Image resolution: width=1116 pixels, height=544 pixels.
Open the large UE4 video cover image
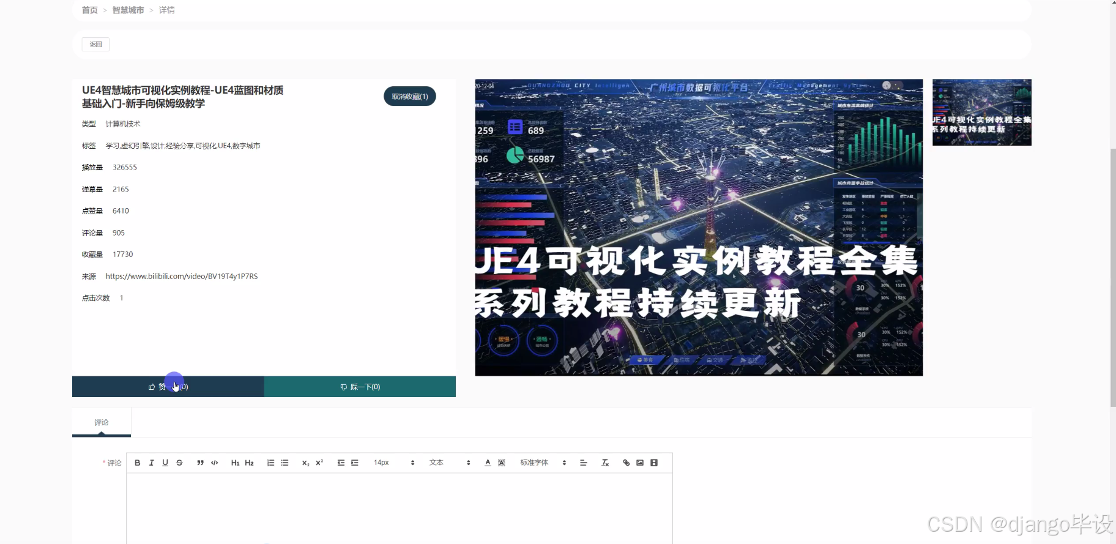pos(699,227)
